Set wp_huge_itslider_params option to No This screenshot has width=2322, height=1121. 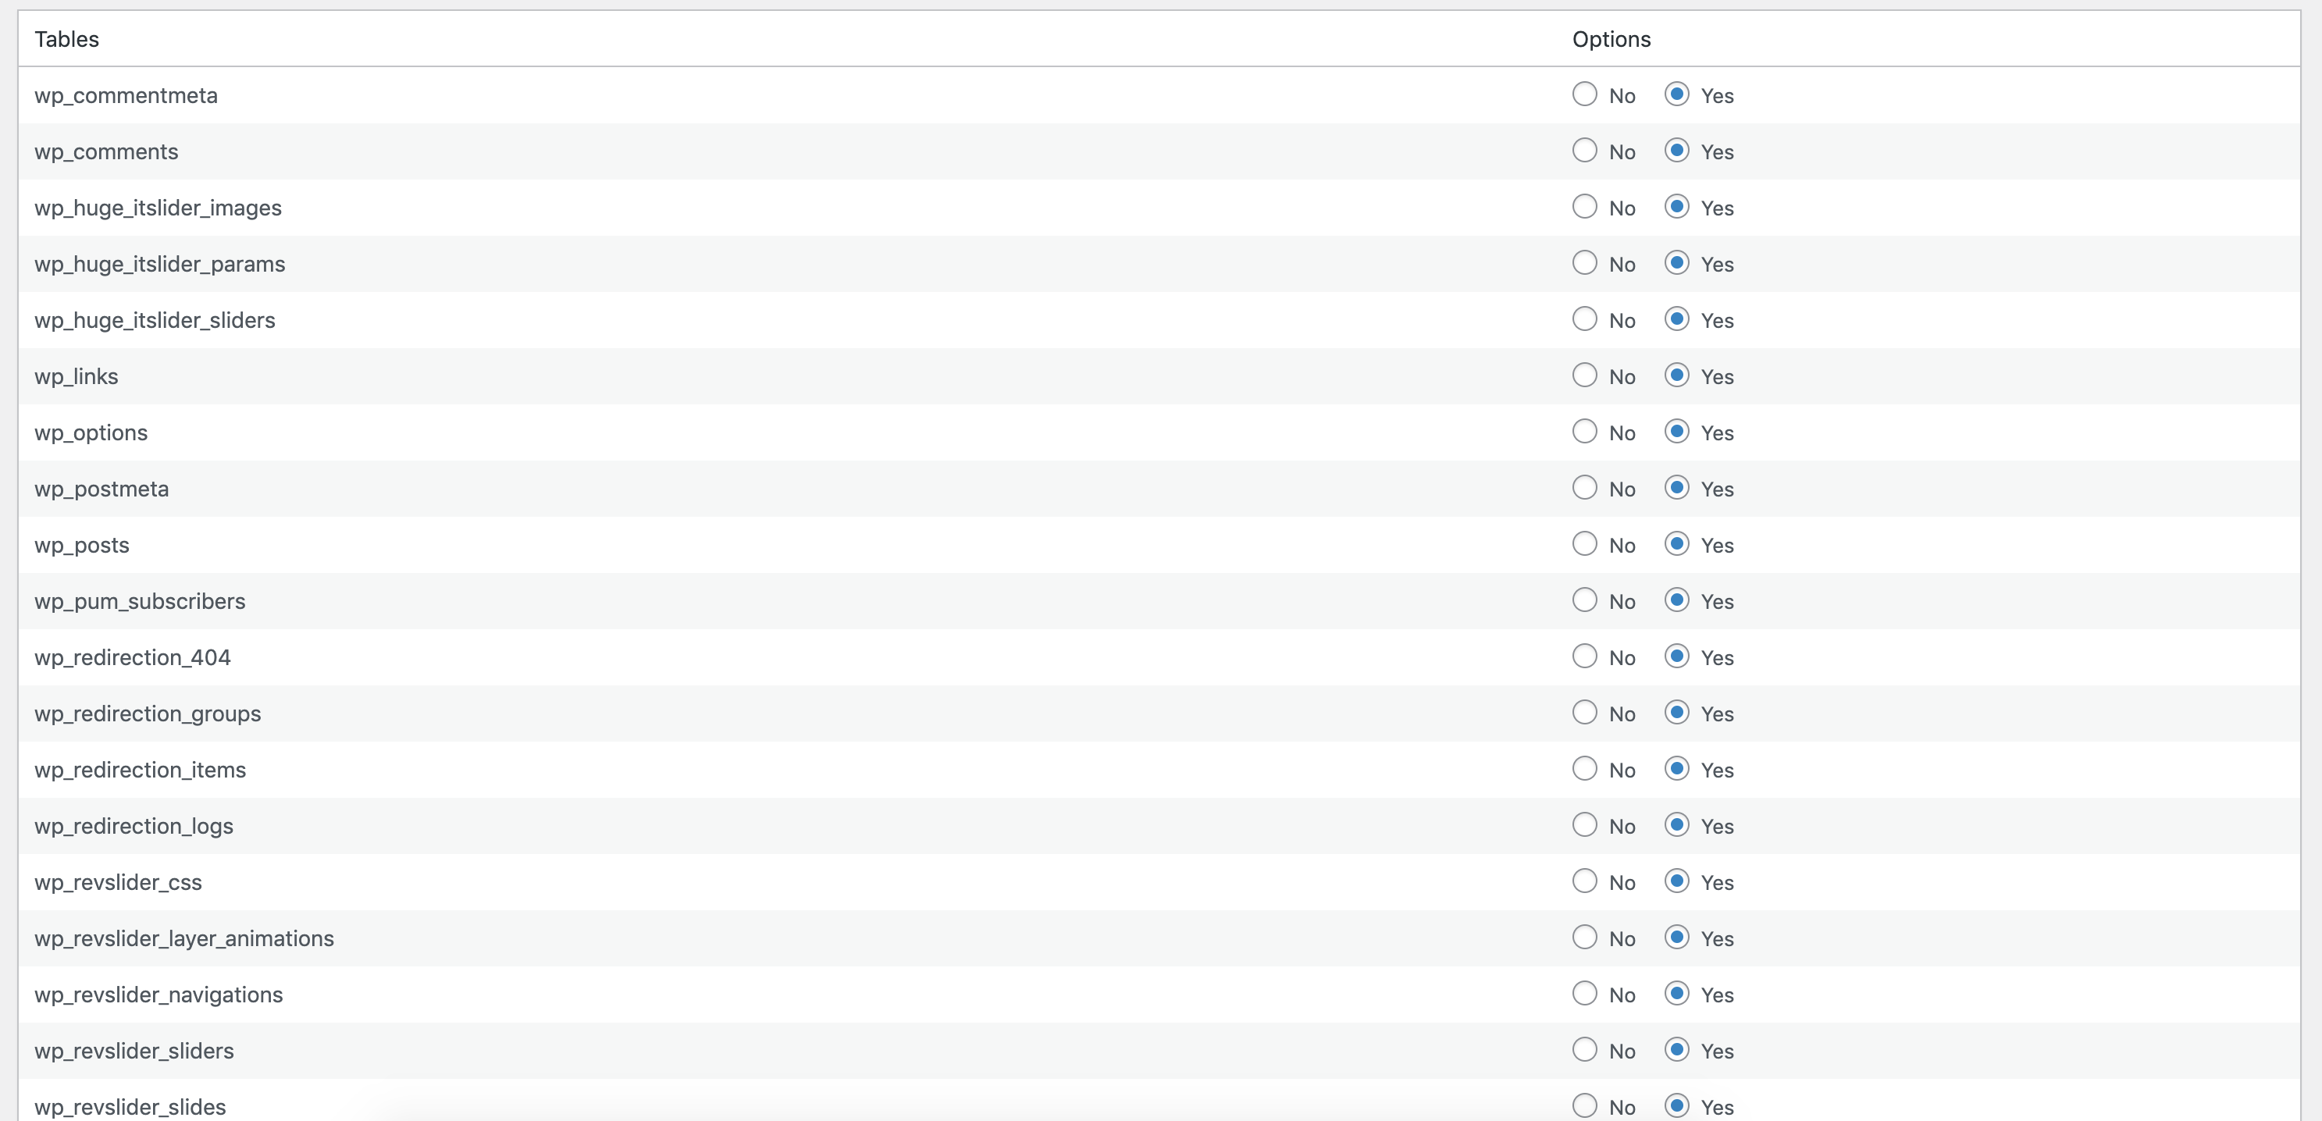tap(1583, 263)
